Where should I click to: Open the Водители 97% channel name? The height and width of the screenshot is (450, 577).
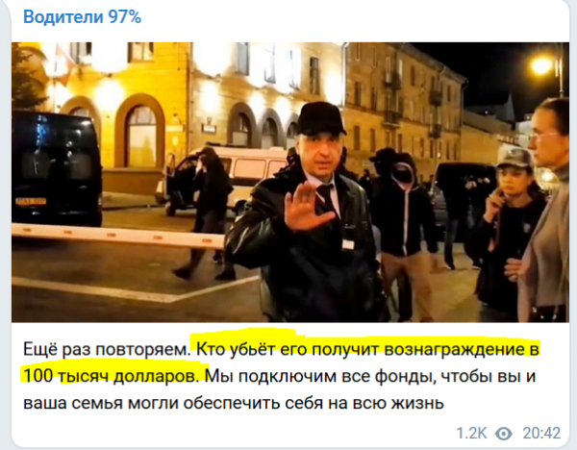(x=82, y=17)
